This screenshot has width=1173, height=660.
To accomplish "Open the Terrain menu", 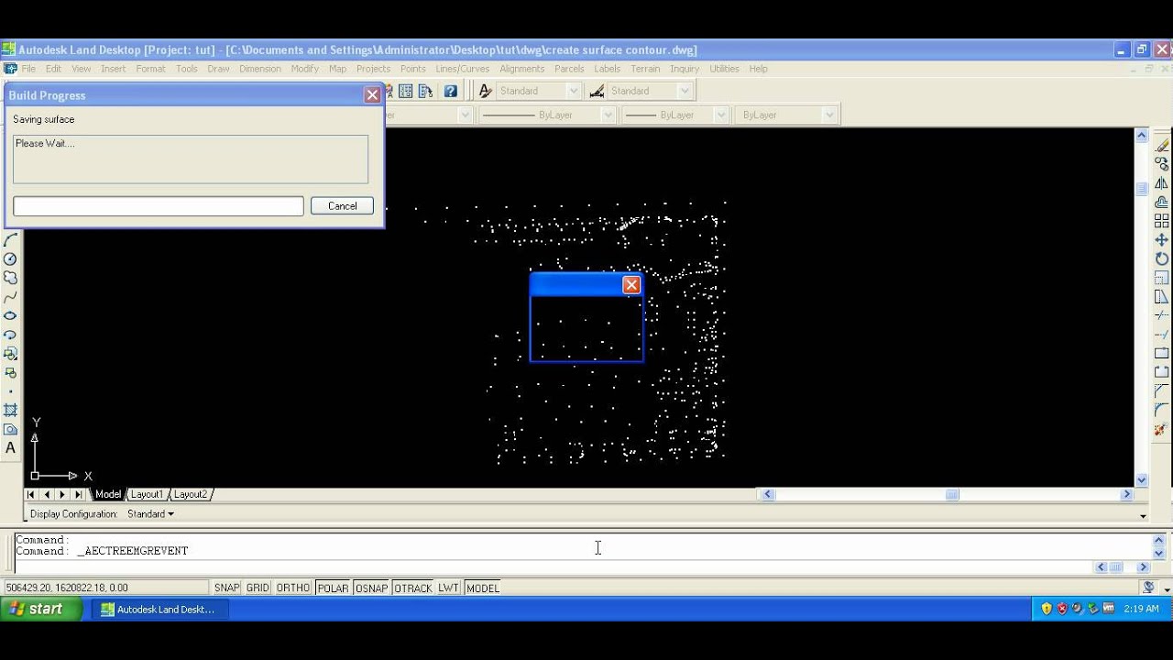I will click(645, 69).
